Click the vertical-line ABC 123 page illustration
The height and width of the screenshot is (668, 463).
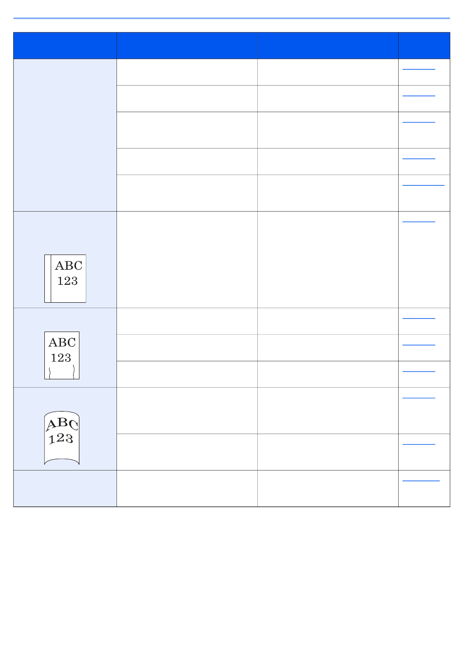click(x=65, y=278)
